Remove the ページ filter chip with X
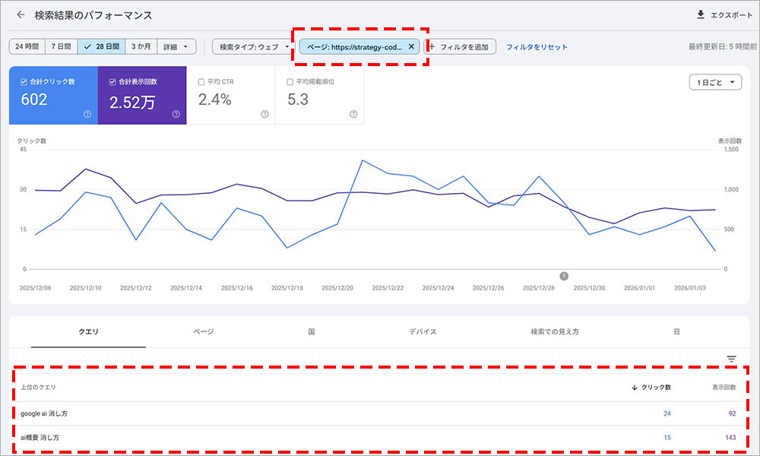Image resolution: width=760 pixels, height=456 pixels. pos(411,46)
